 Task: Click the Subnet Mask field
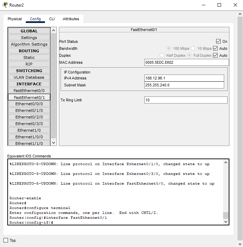pyautogui.click(x=184, y=85)
